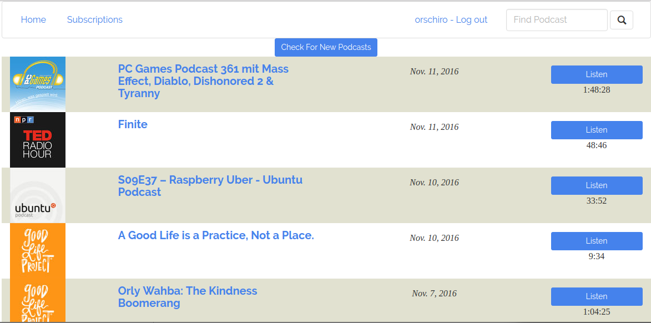Click the search magnifier icon
651x323 pixels.
[x=621, y=19]
